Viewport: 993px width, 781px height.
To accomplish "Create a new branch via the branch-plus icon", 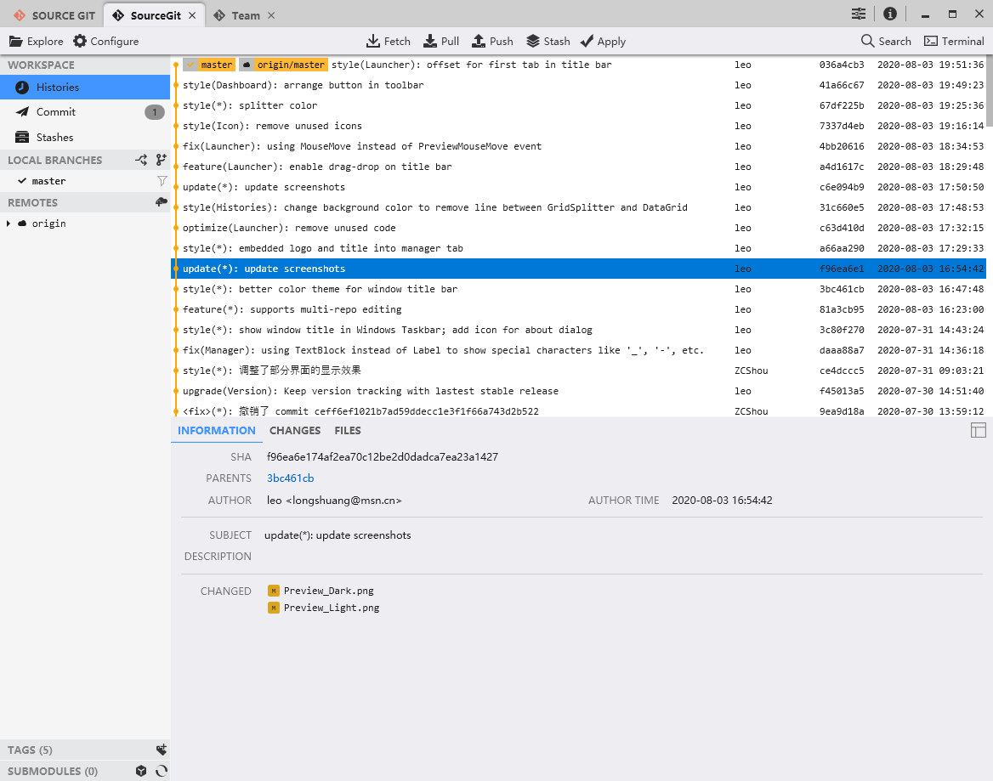I will [161, 160].
